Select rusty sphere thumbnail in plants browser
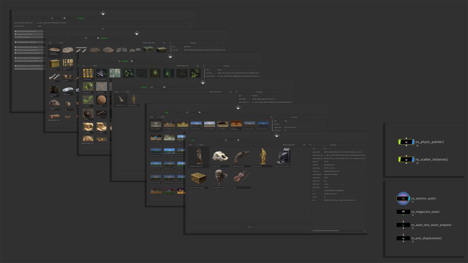Image resolution: width=468 pixels, height=263 pixels. 101,100
